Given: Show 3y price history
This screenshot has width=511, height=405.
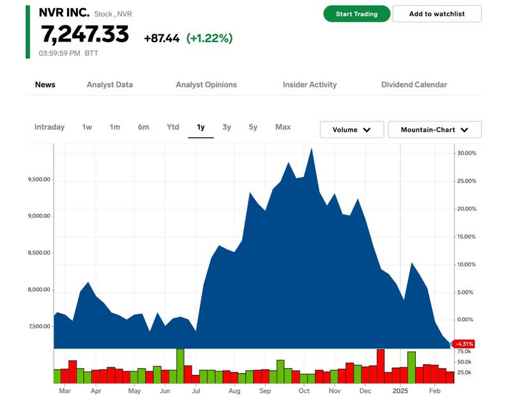Looking at the screenshot, I should click(x=227, y=127).
